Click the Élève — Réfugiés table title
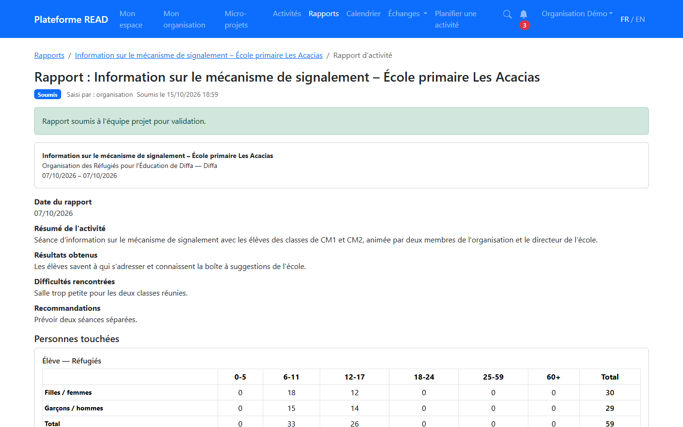Image resolution: width=683 pixels, height=427 pixels. click(x=72, y=361)
